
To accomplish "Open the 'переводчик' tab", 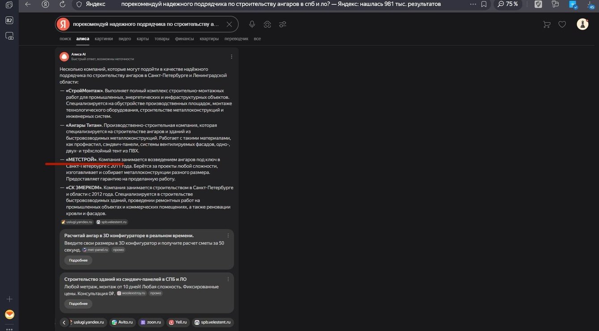I will click(236, 39).
